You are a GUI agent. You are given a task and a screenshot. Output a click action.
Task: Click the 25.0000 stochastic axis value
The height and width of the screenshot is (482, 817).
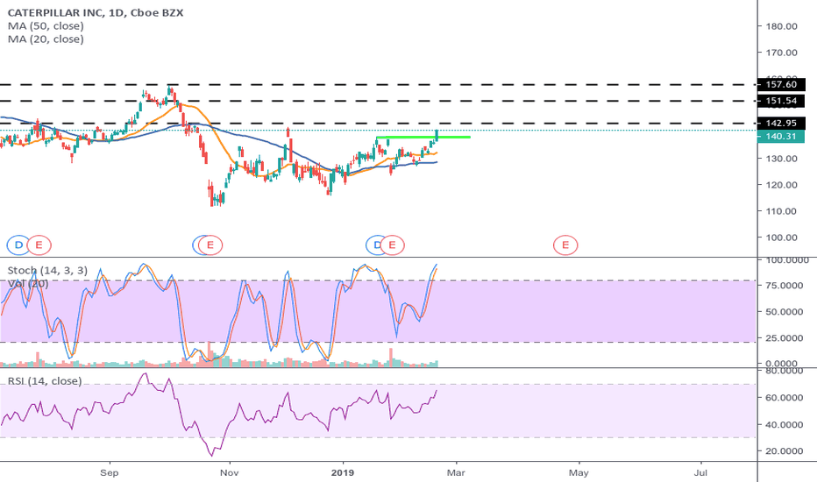click(x=785, y=337)
